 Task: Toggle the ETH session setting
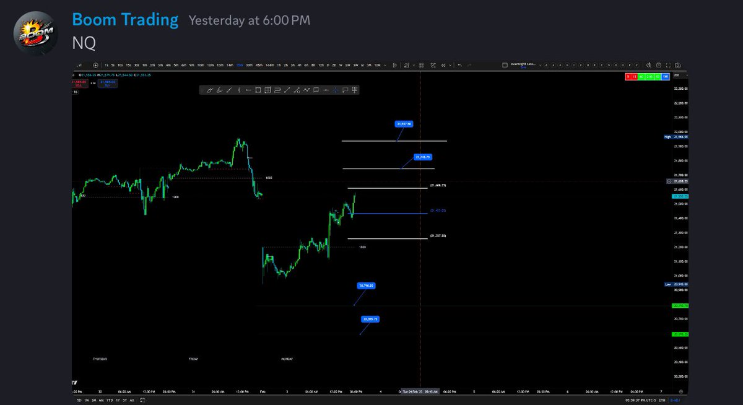662,400
